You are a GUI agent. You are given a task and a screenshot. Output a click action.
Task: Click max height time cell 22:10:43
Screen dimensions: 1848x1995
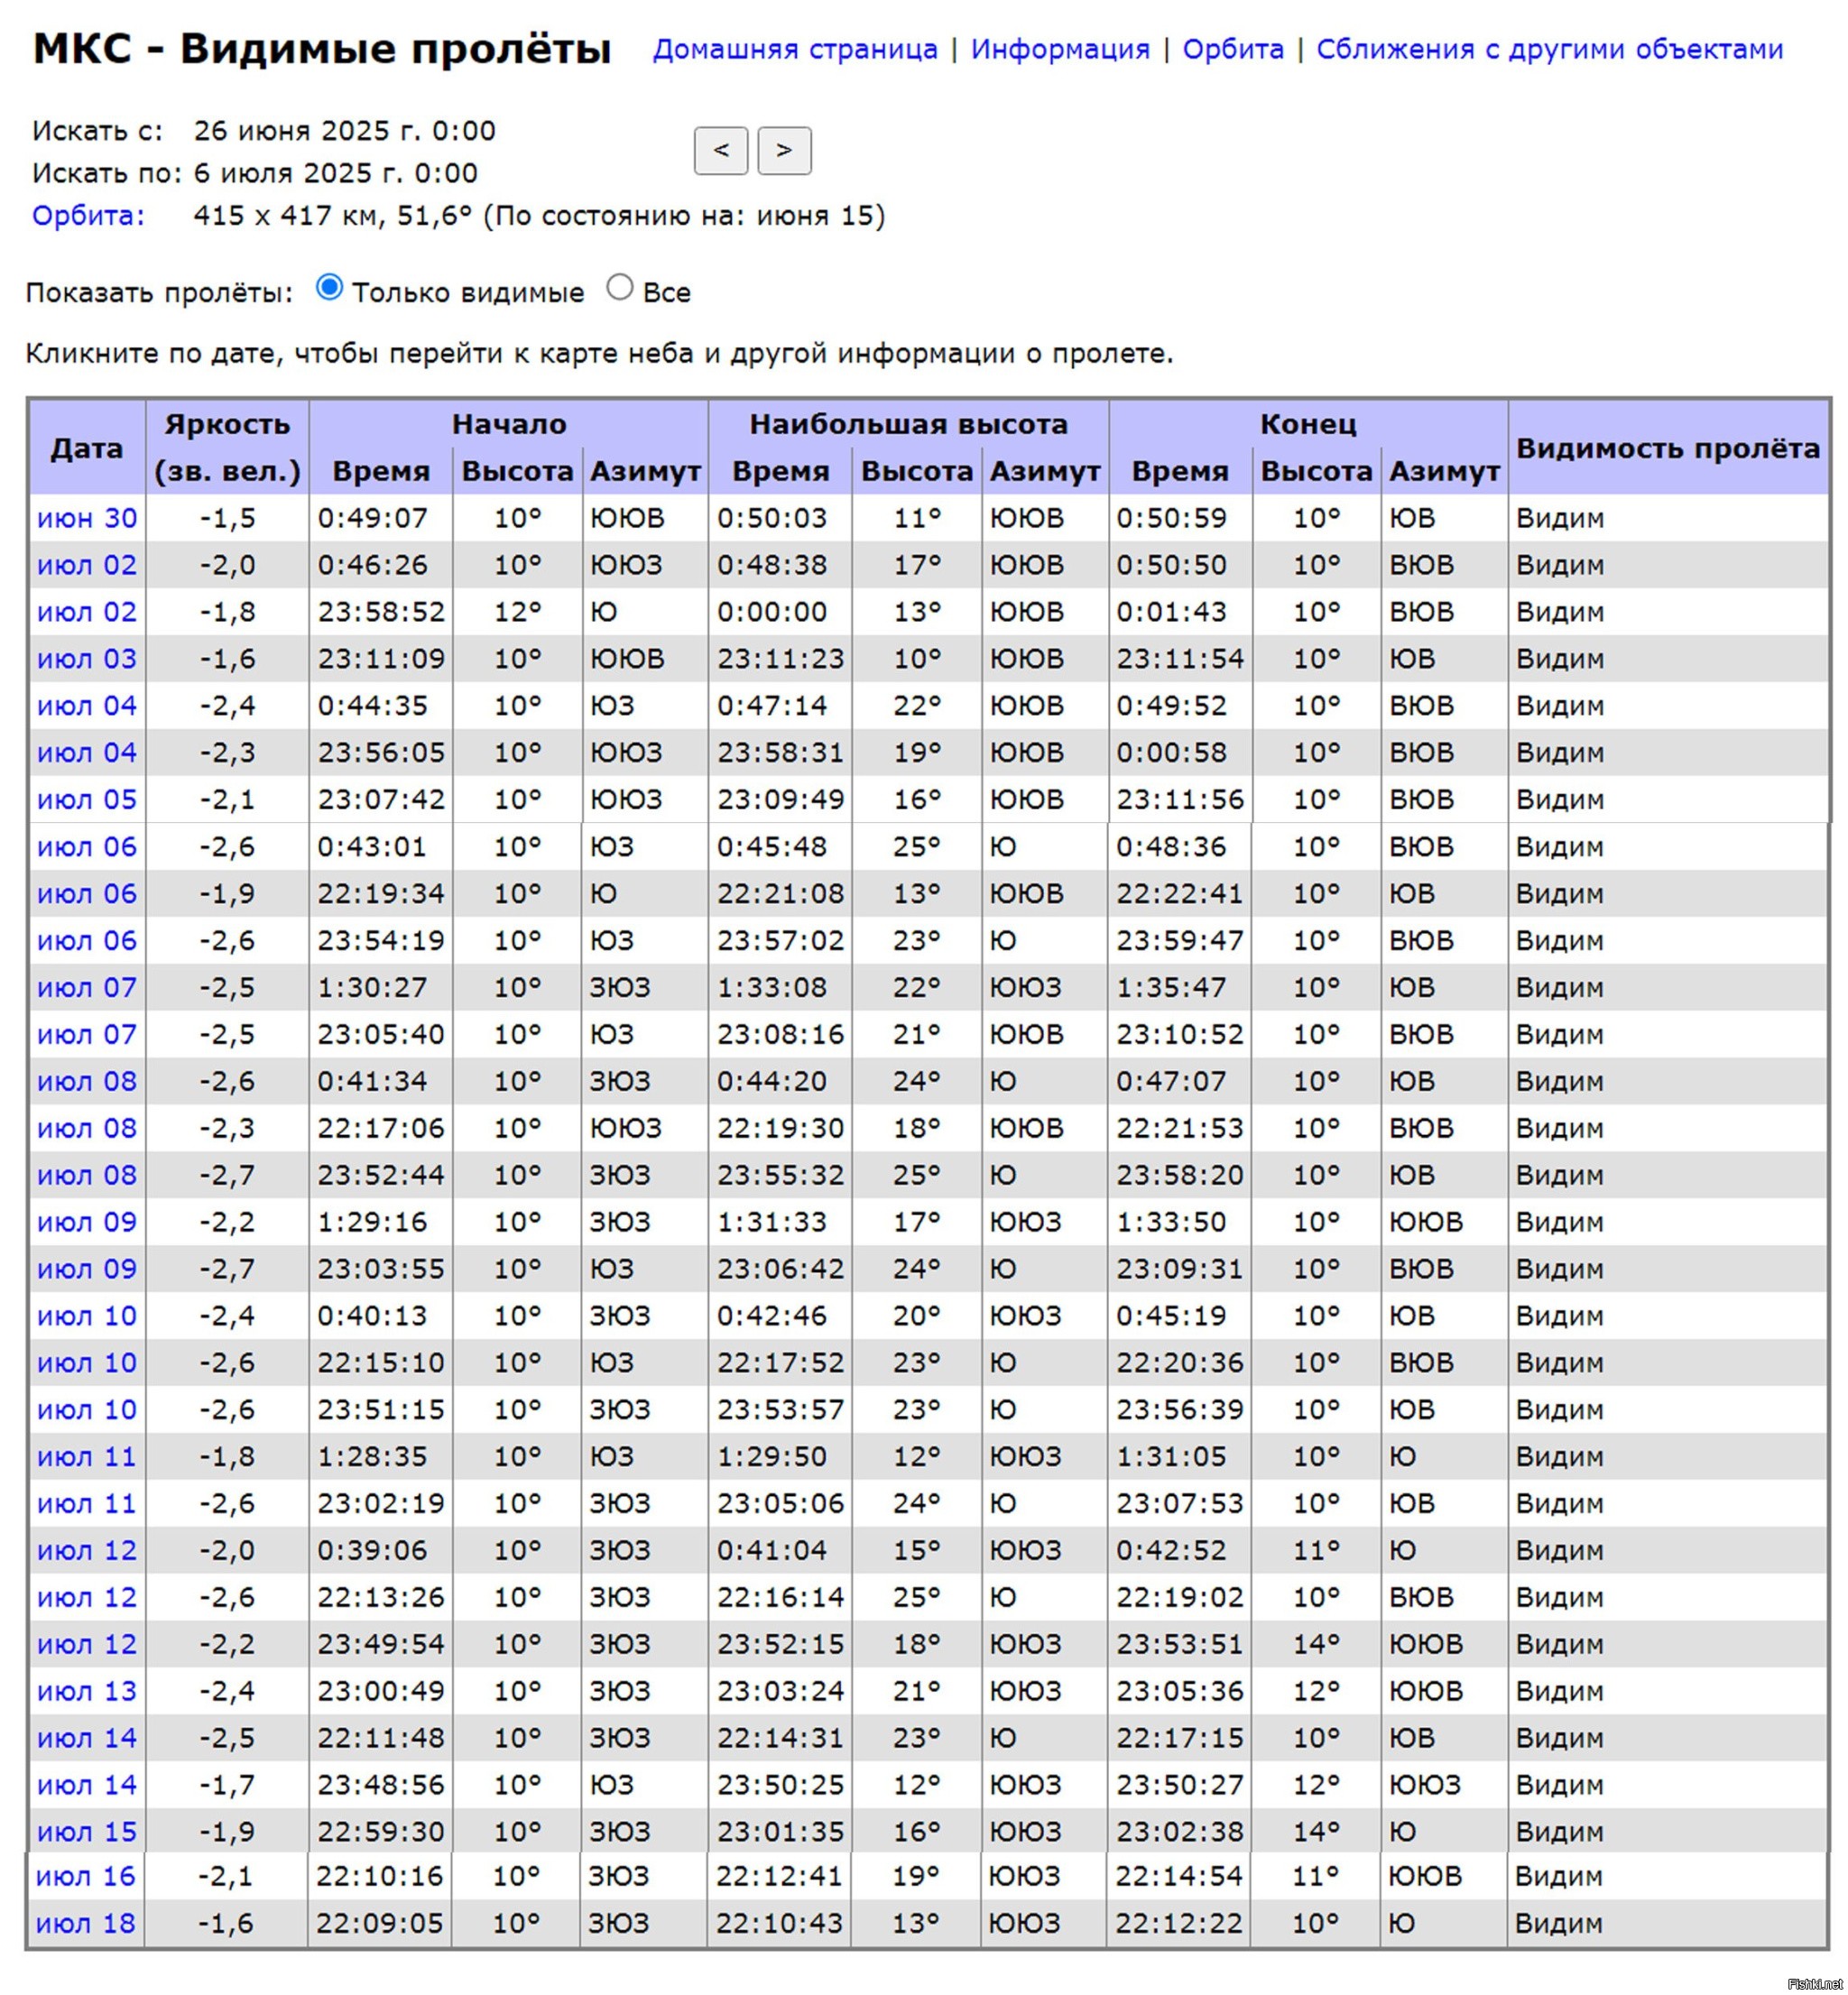pyautogui.click(x=779, y=1925)
